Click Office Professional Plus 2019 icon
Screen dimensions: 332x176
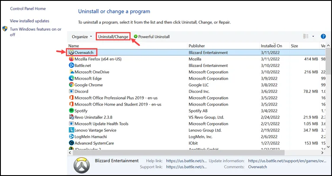[71, 98]
